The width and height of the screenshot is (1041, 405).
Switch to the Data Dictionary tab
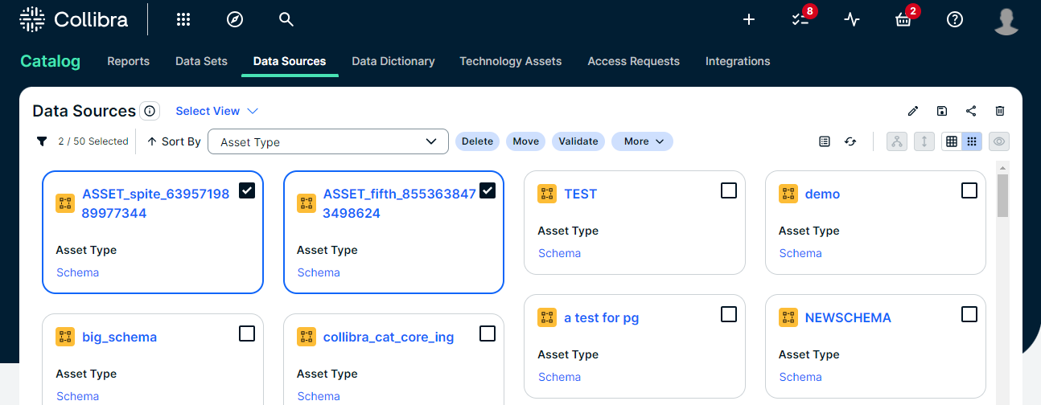tap(393, 61)
